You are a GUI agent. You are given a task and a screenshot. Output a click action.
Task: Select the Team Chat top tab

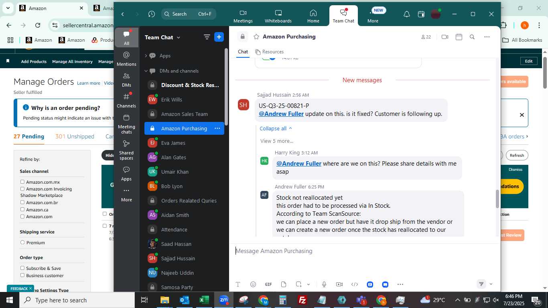pyautogui.click(x=343, y=16)
